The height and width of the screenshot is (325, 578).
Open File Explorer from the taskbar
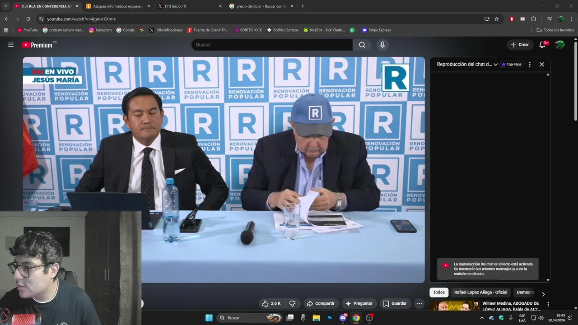(x=316, y=318)
